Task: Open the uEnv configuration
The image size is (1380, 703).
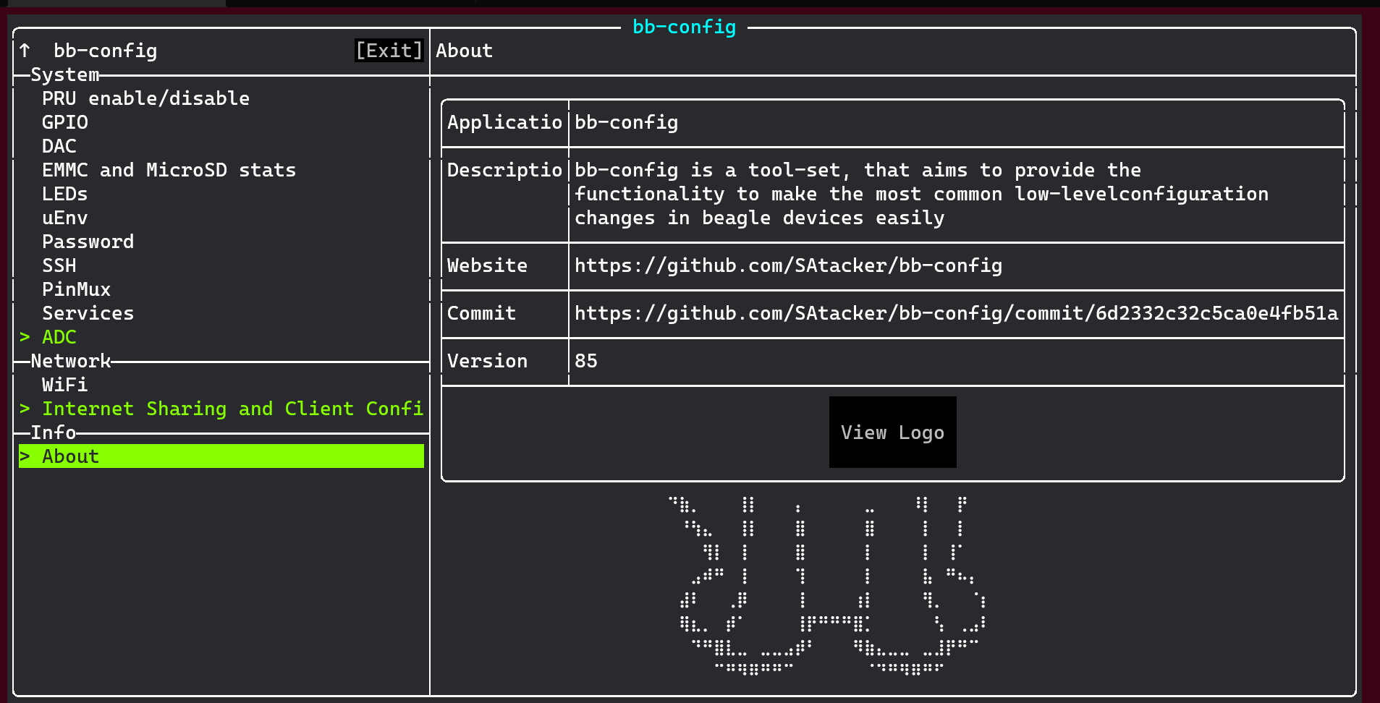Action: point(64,218)
